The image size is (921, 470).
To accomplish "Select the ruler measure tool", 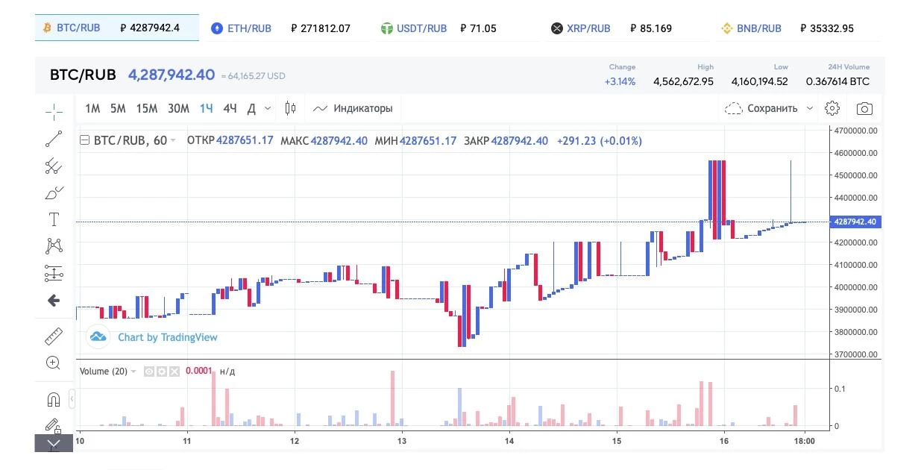I will tap(54, 336).
